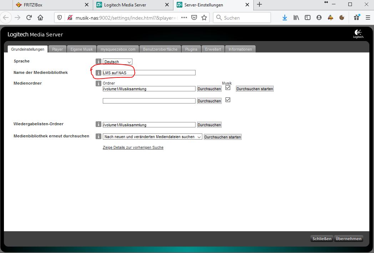This screenshot has width=374, height=253.
Task: Click the tracking protection shield icon
Action: (x=60, y=17)
